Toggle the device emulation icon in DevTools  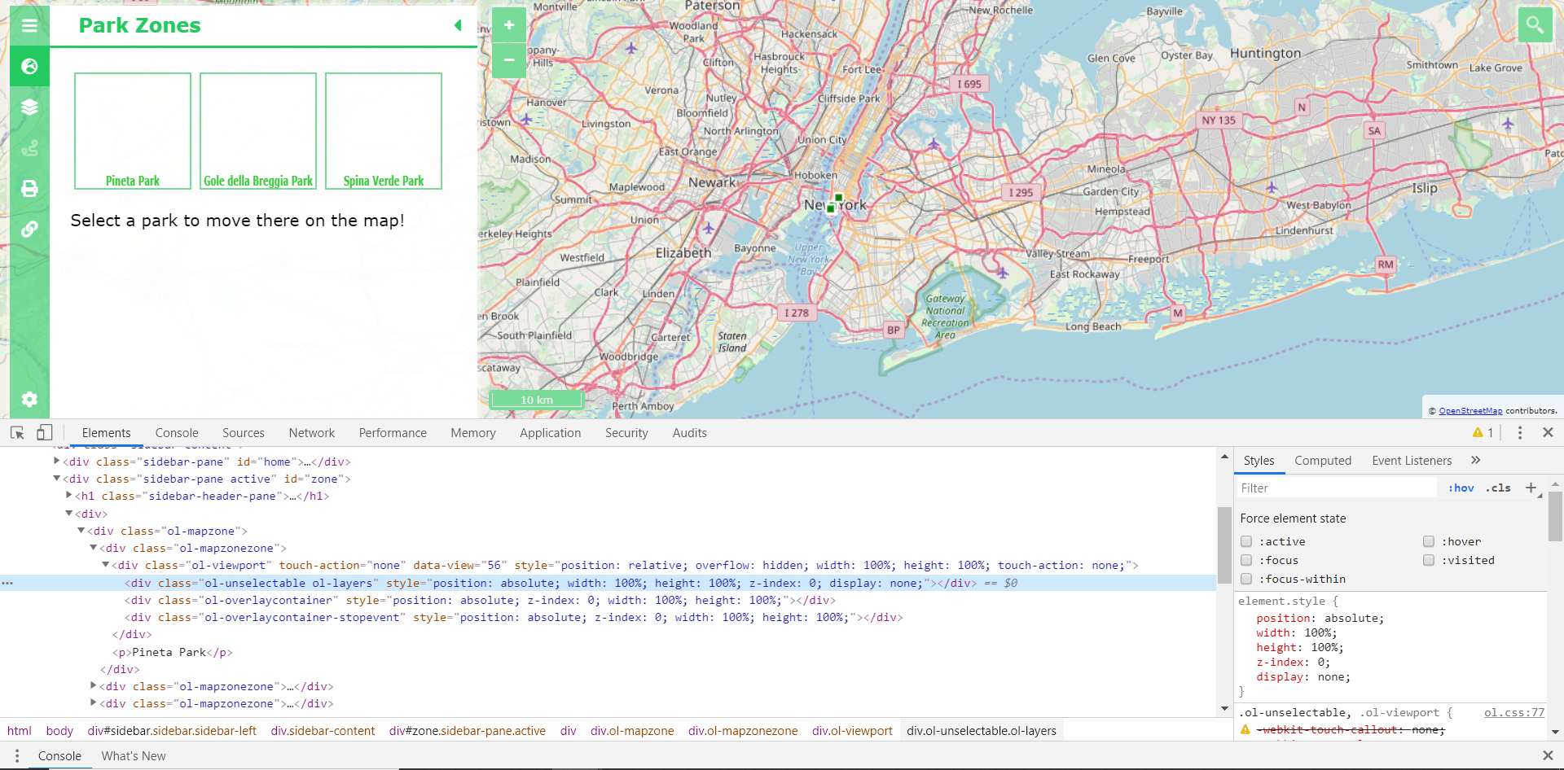pyautogui.click(x=45, y=432)
